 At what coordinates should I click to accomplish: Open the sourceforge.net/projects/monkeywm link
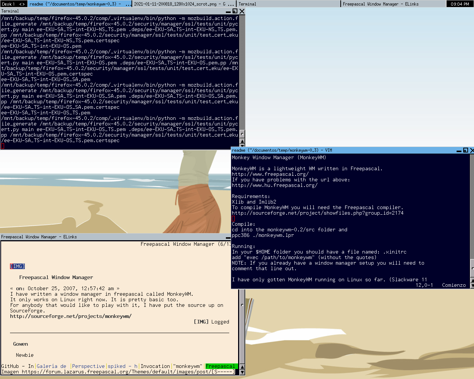71,316
